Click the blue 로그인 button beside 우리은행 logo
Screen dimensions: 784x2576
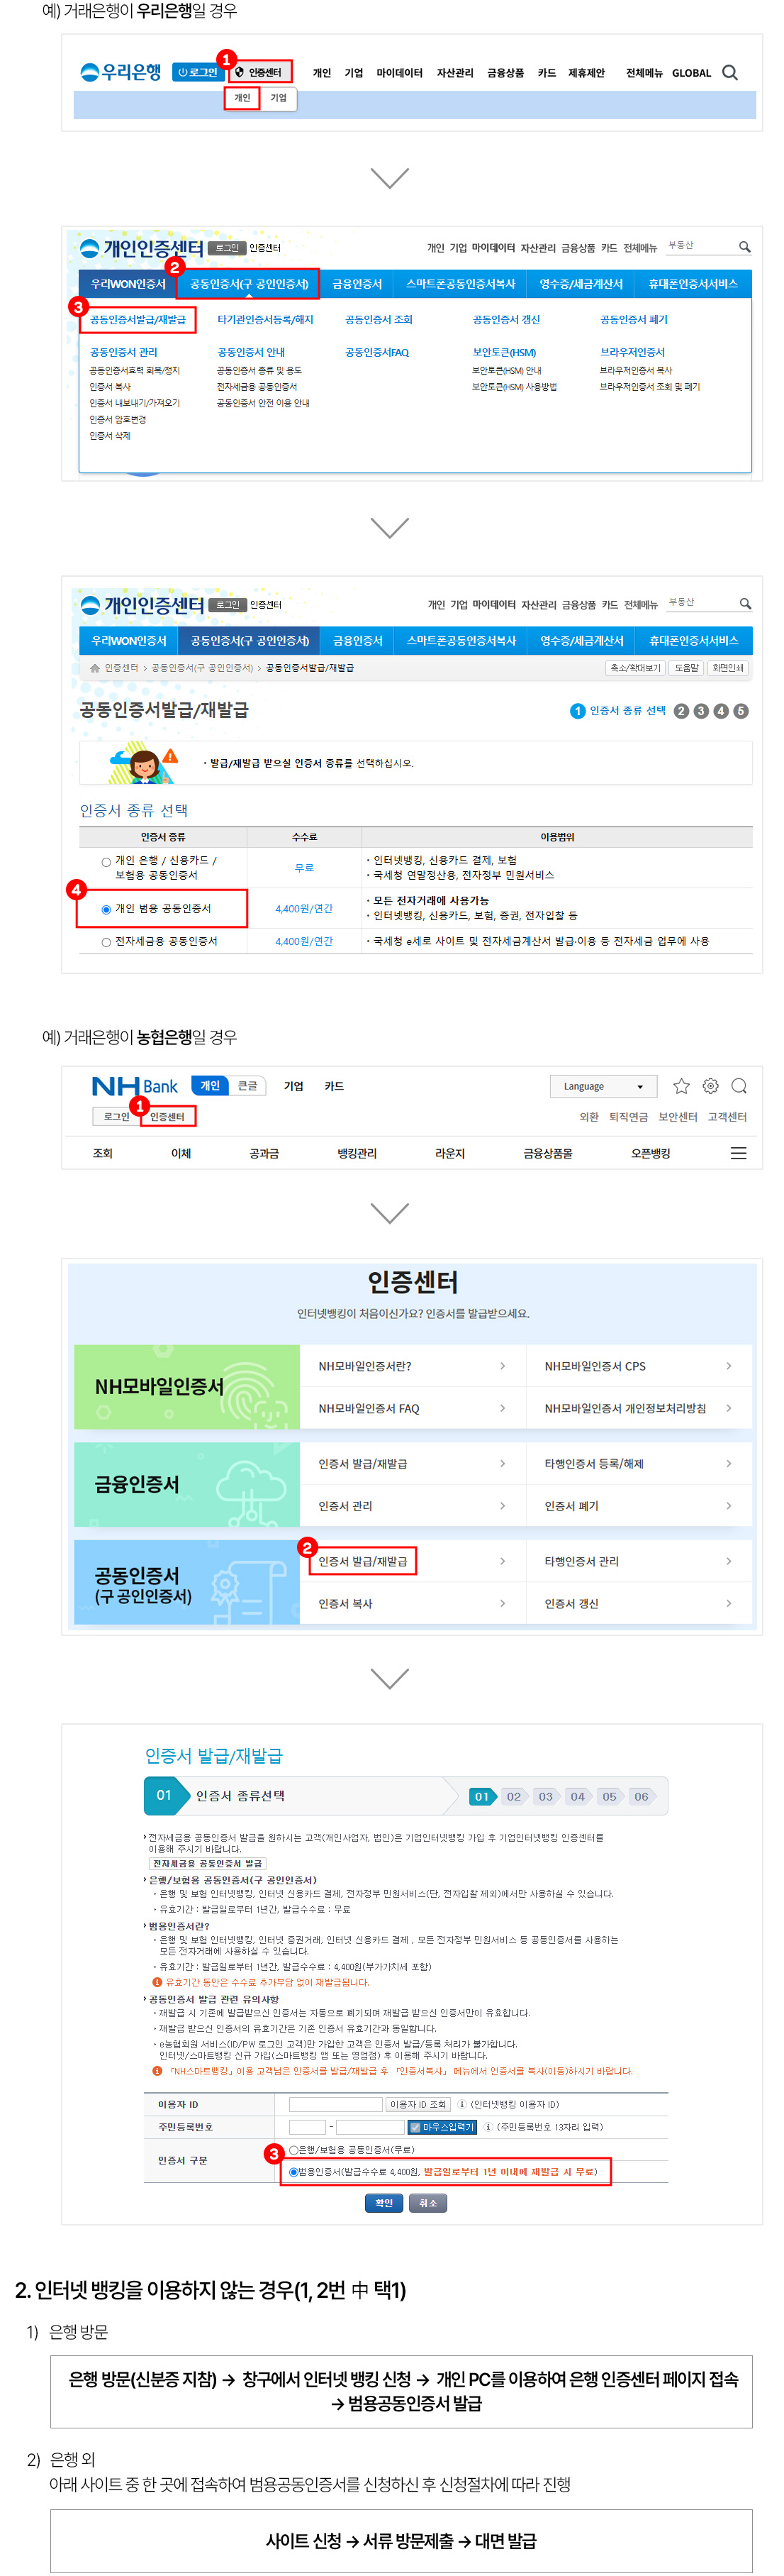(198, 72)
